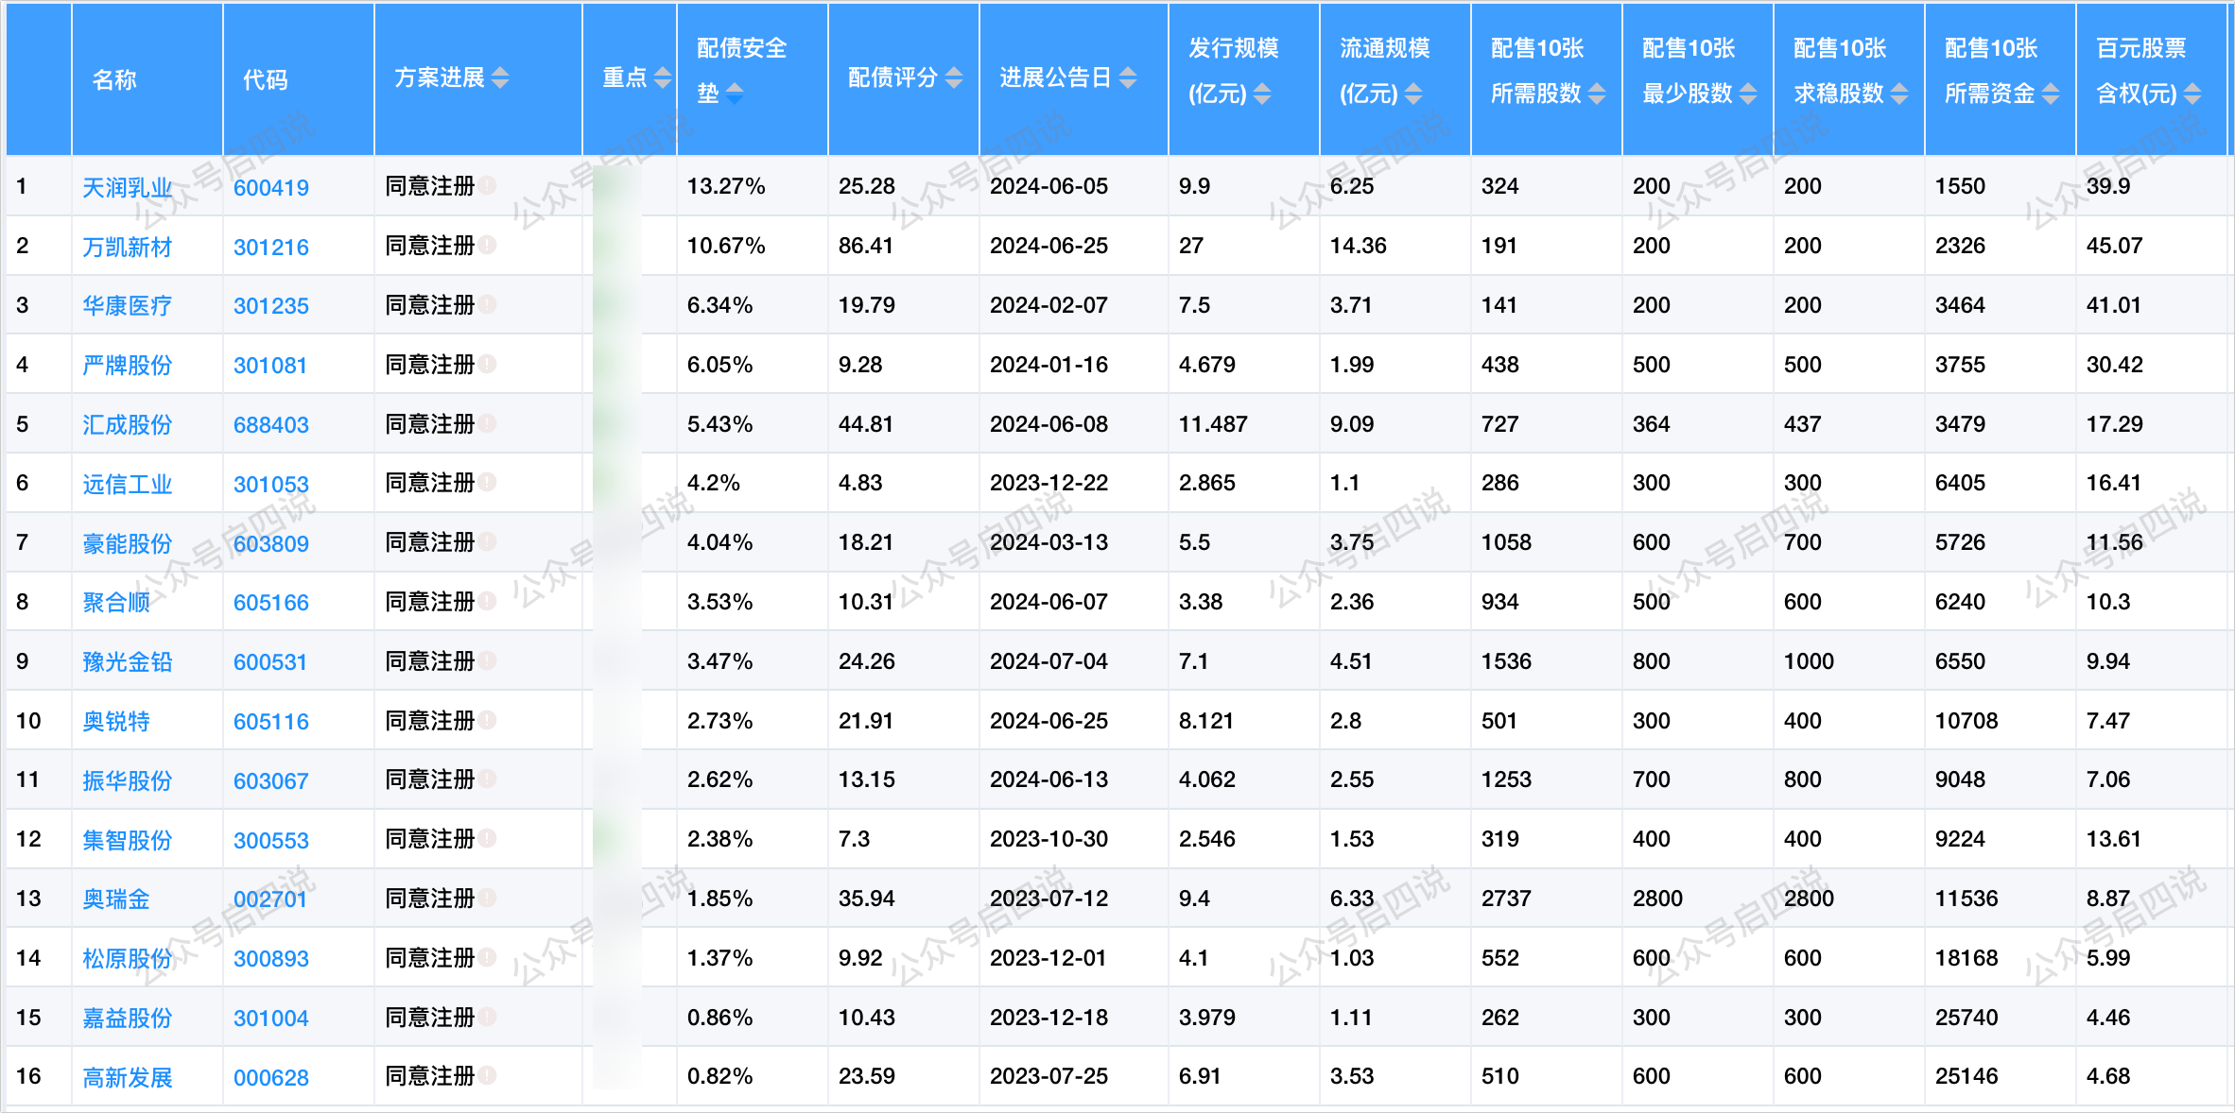The image size is (2235, 1113).
Task: Click sort arrows beside 方案进展 header
Action: point(500,77)
